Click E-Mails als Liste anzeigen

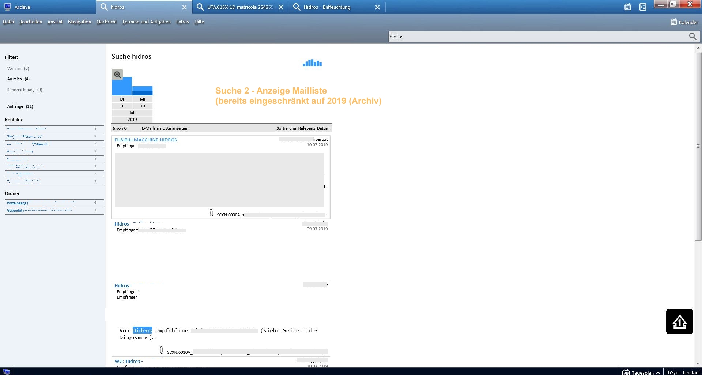tap(165, 128)
